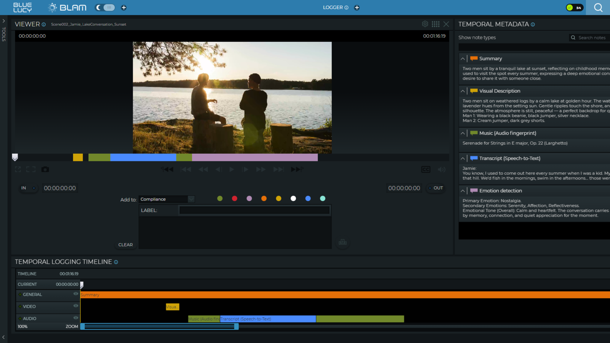Expand the TOOLS side panel
The image size is (610, 343).
coord(4,21)
